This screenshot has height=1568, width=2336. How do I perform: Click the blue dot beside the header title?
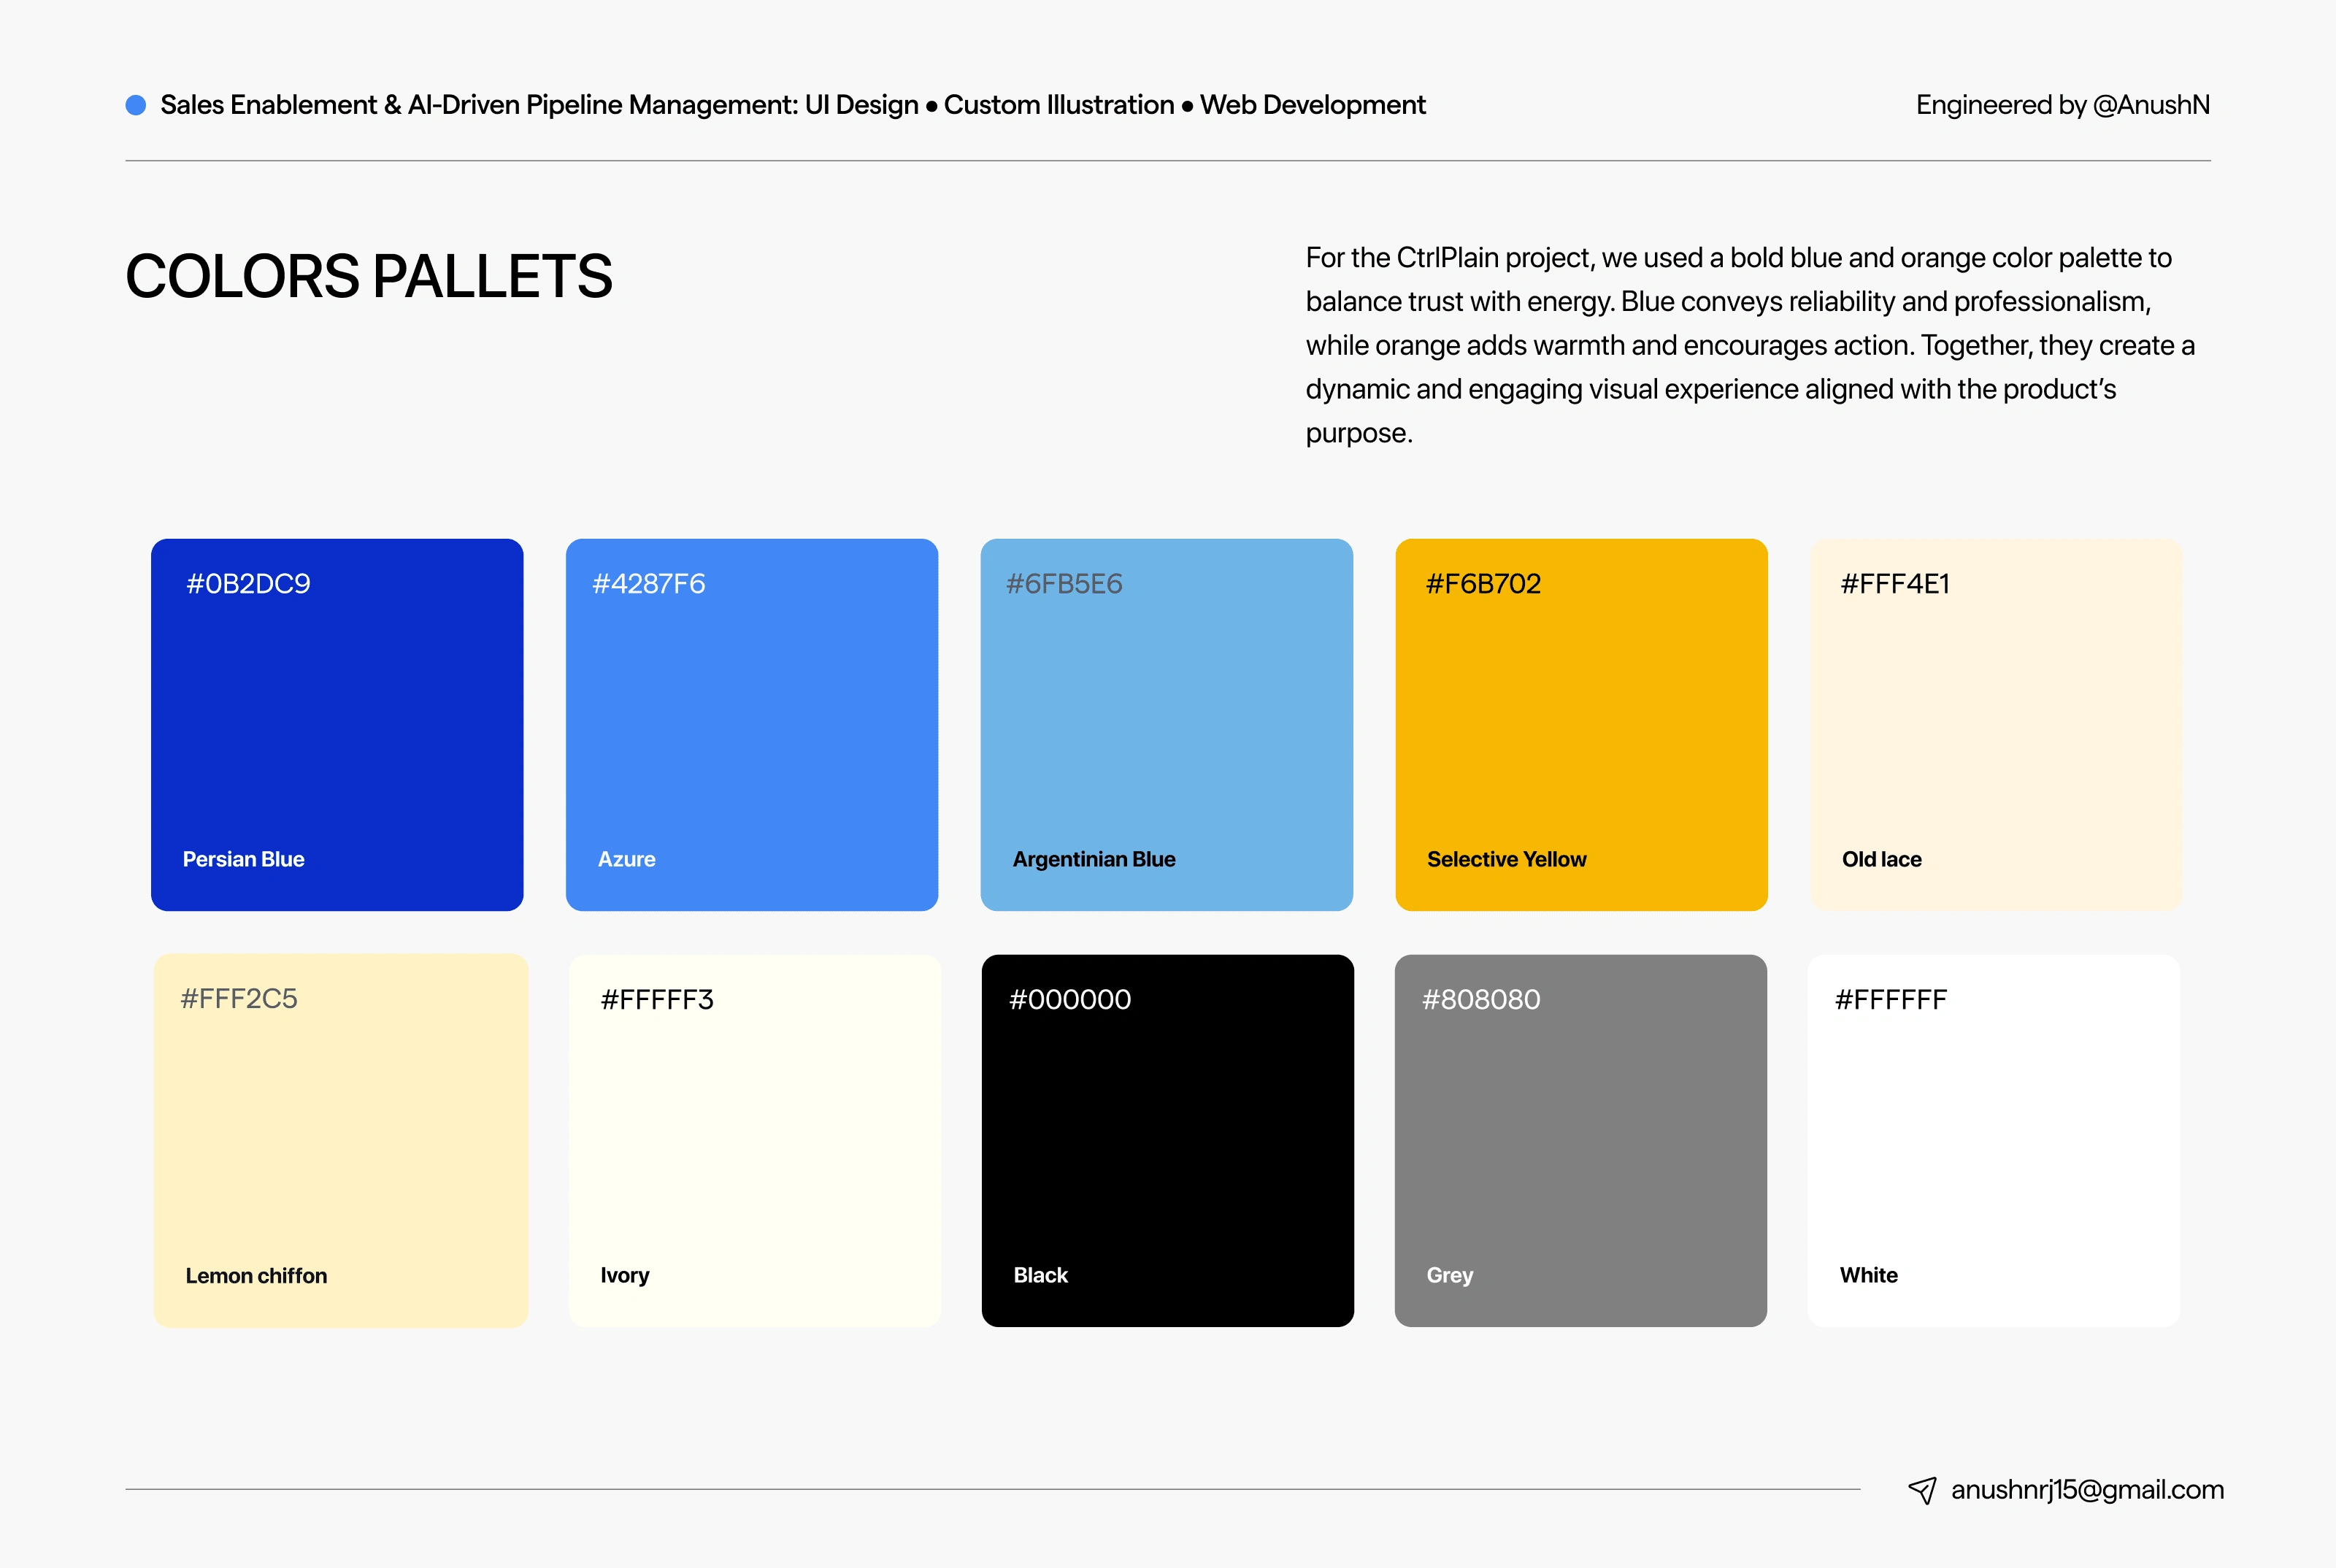(136, 105)
